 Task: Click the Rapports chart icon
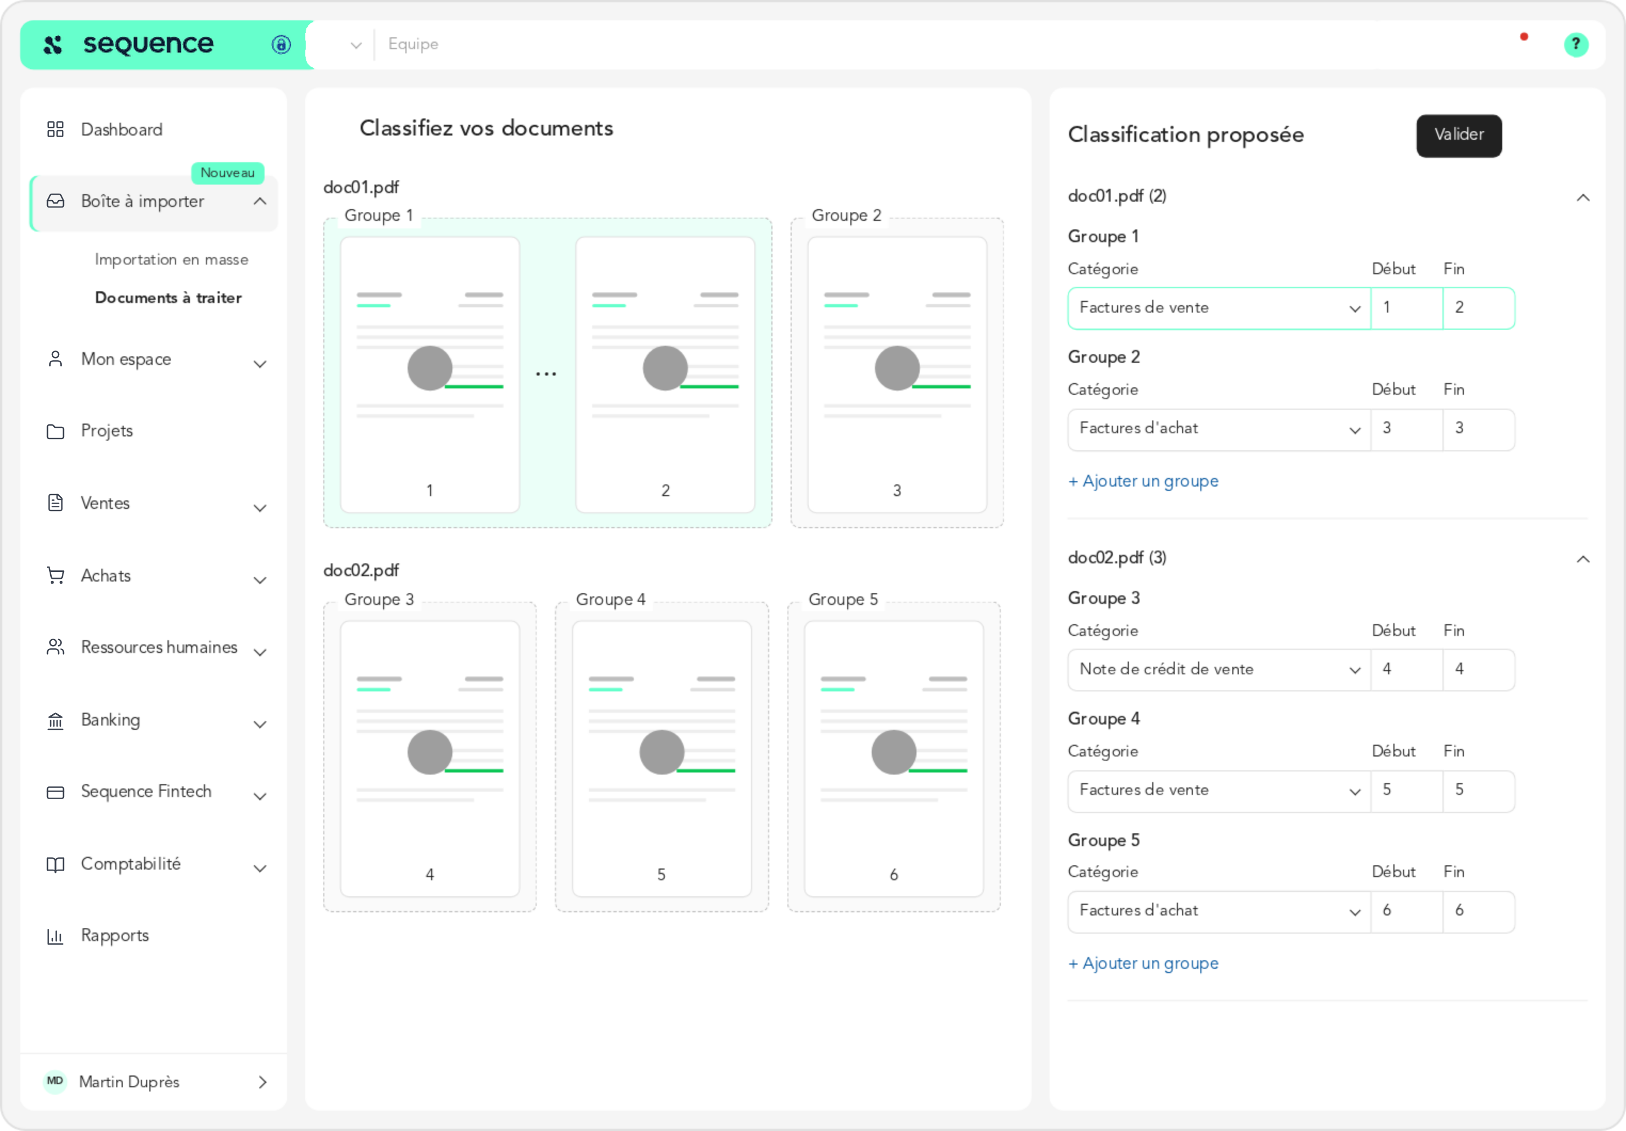coord(55,936)
